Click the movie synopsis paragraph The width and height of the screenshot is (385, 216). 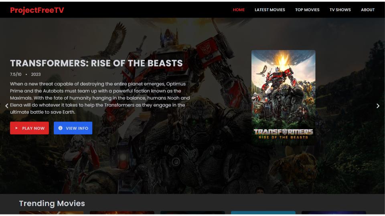[100, 98]
